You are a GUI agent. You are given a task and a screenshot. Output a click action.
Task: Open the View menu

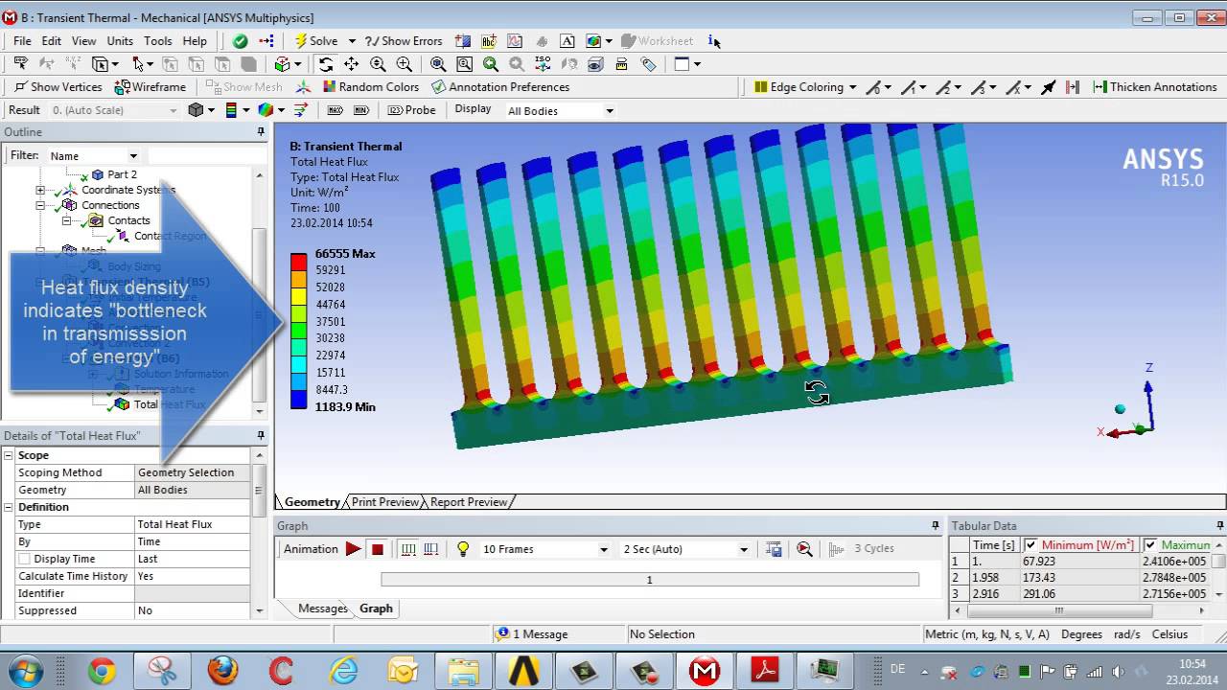[x=84, y=41]
